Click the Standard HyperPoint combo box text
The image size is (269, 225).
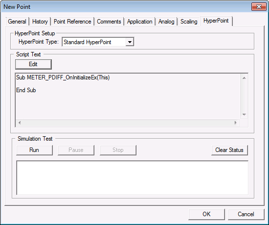click(x=88, y=42)
